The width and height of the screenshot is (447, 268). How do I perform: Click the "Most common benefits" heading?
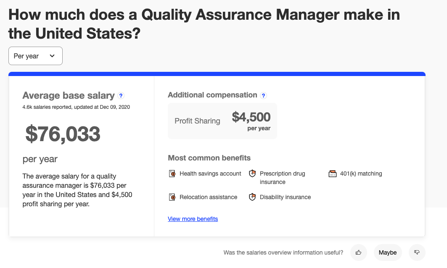point(209,158)
